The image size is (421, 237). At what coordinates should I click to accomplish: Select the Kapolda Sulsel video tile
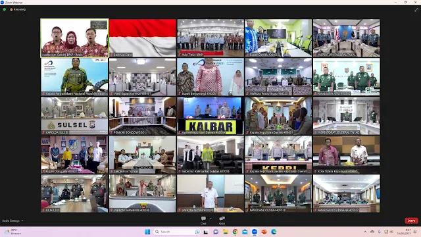74,116
